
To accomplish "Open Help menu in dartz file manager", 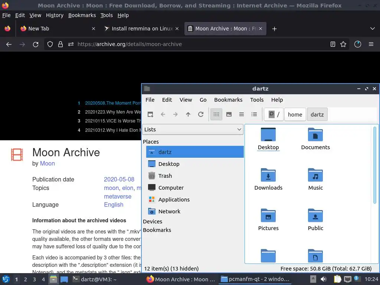I will 277,99.
